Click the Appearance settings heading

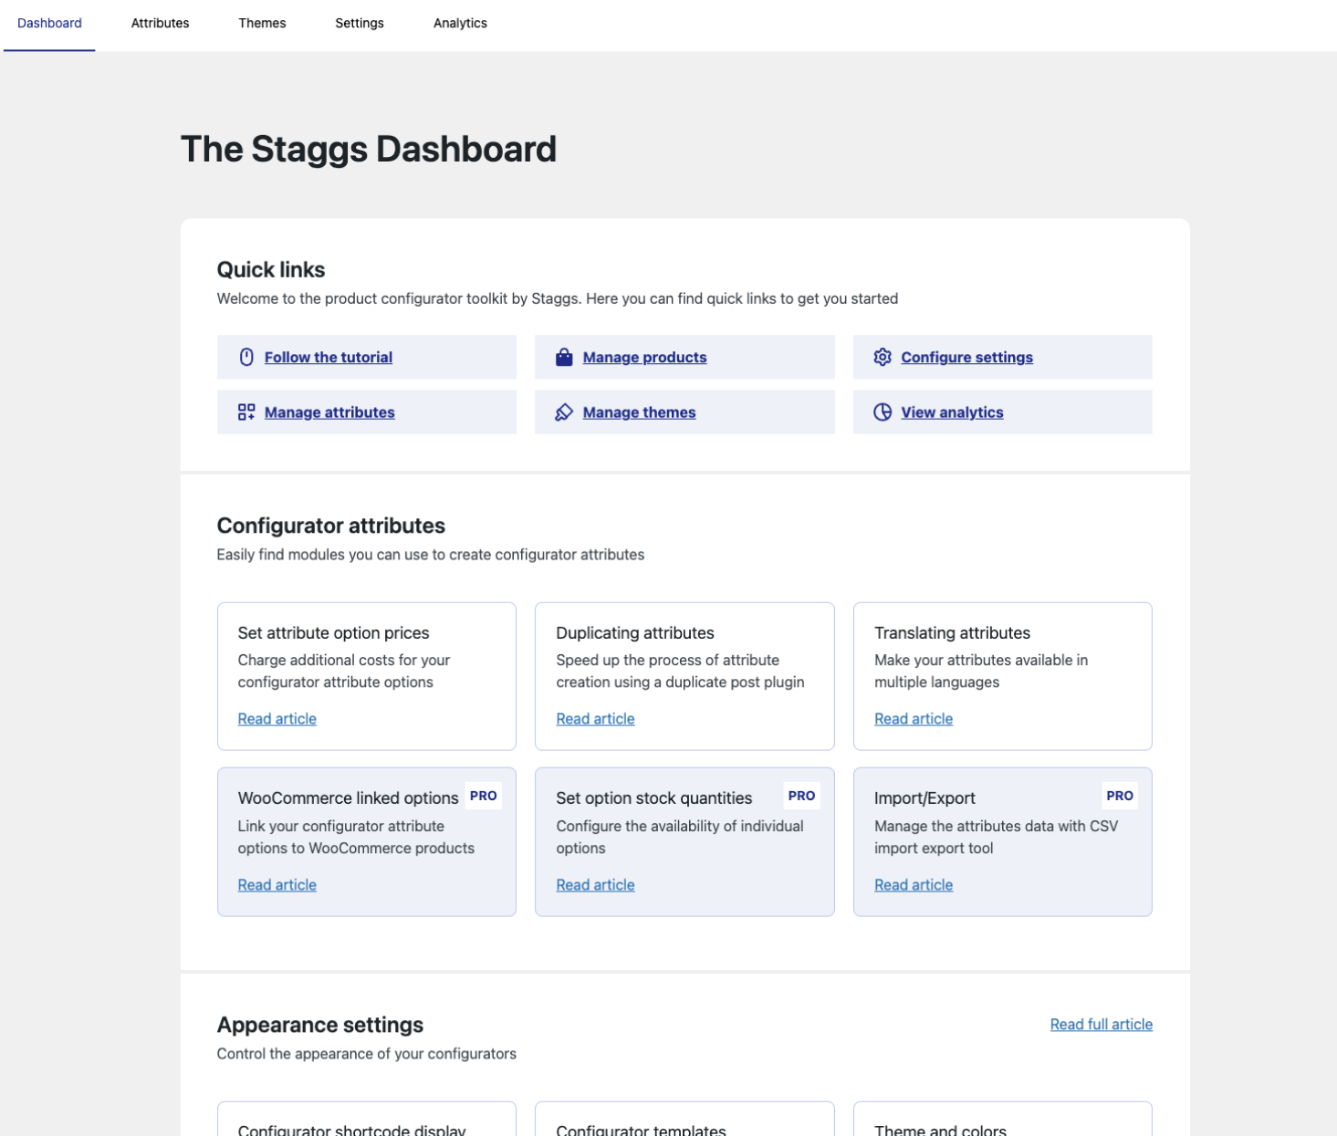(320, 1025)
